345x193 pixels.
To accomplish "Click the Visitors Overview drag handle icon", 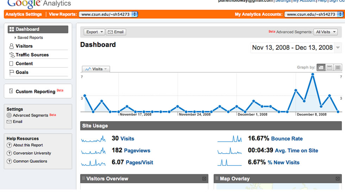I will pyautogui.click(x=83, y=178).
